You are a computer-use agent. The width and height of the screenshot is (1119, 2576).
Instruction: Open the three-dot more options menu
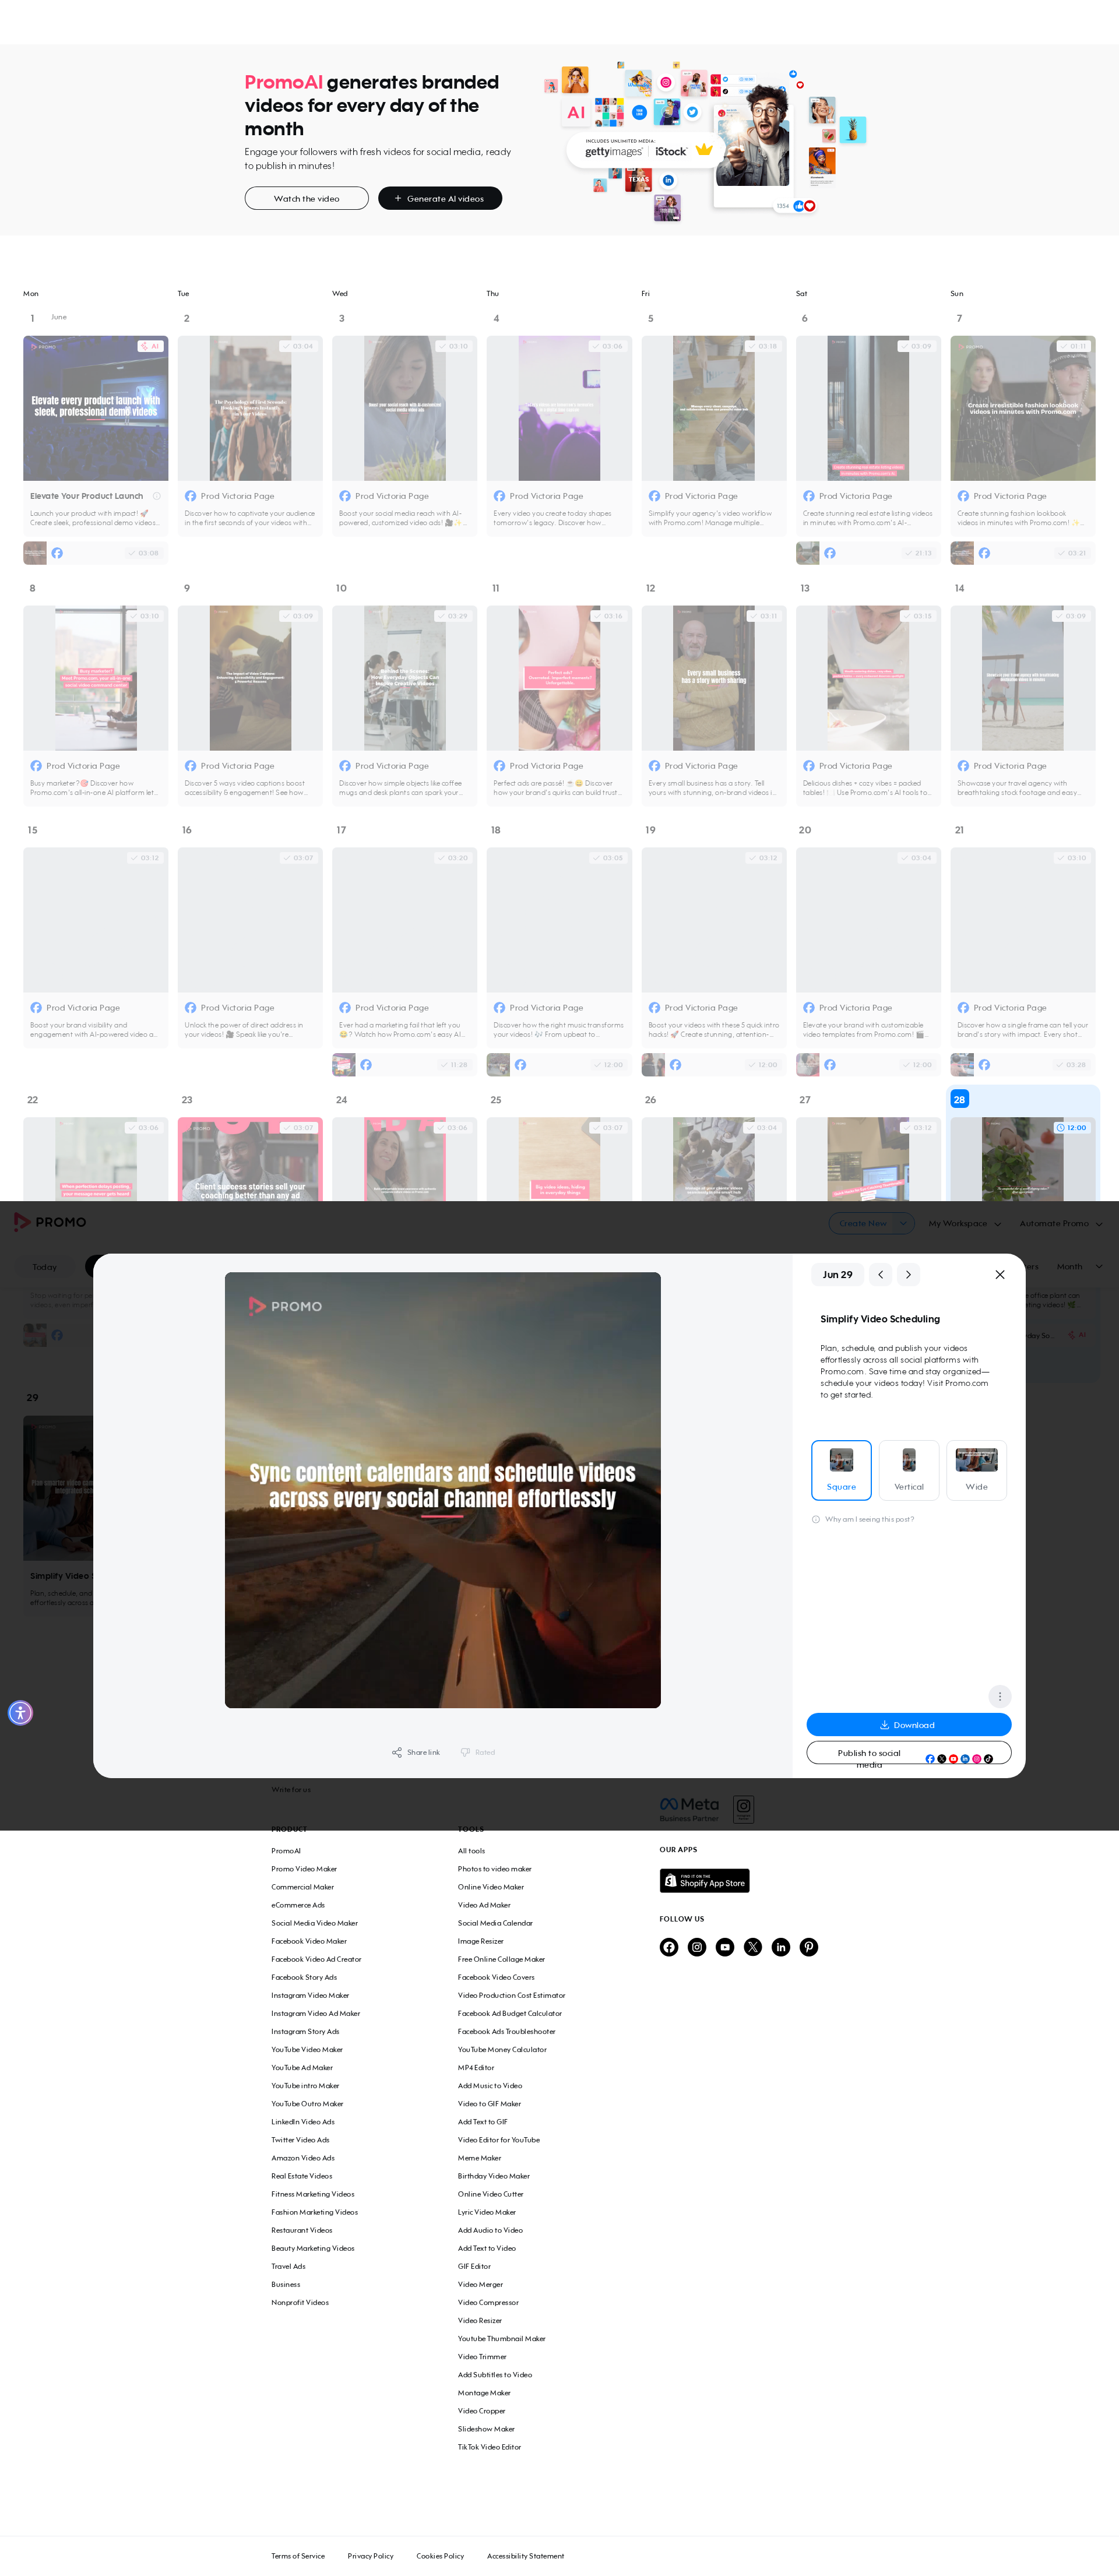click(999, 1696)
